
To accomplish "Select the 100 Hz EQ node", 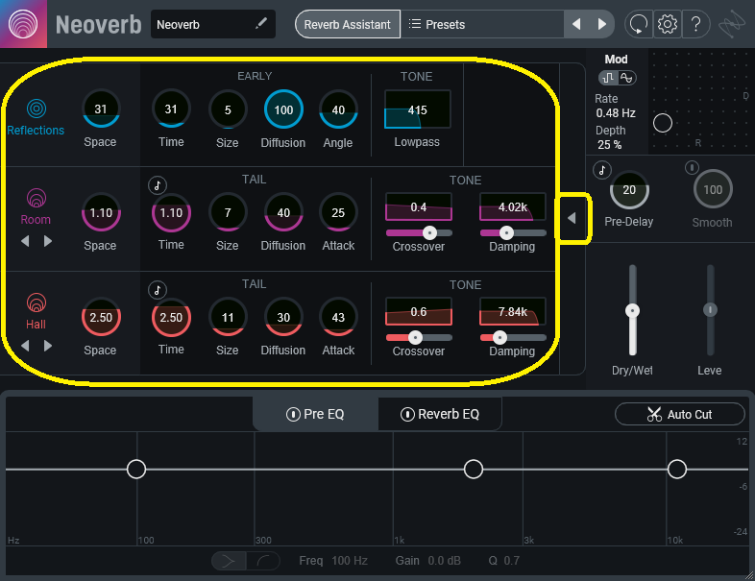I will 136,469.
